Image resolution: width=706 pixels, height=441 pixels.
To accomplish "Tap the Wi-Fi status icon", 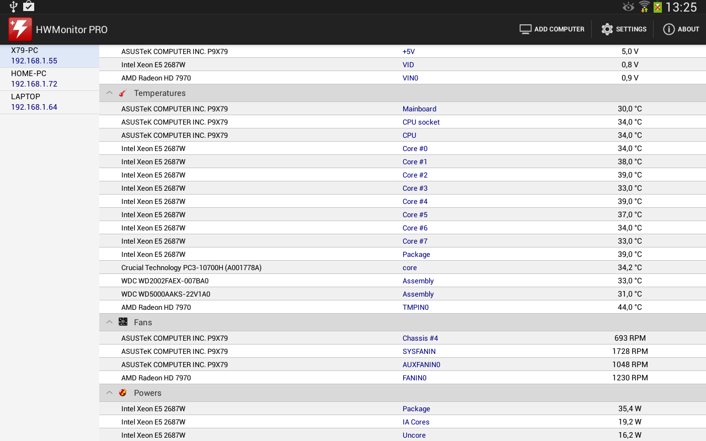I will tap(644, 7).
